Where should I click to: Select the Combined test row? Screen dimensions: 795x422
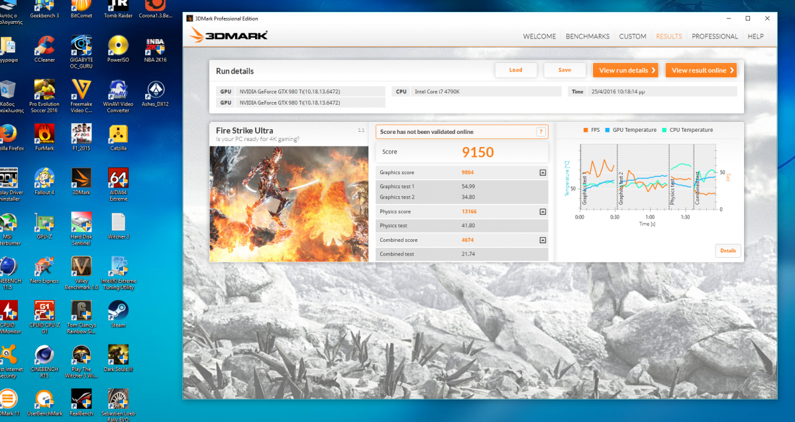462,254
